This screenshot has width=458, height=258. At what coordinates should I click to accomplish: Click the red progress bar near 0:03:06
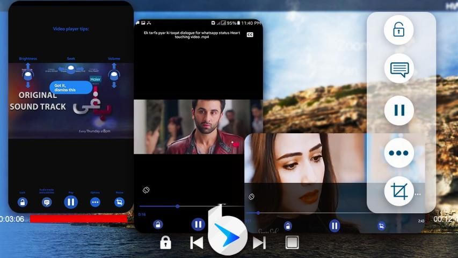click(x=78, y=219)
